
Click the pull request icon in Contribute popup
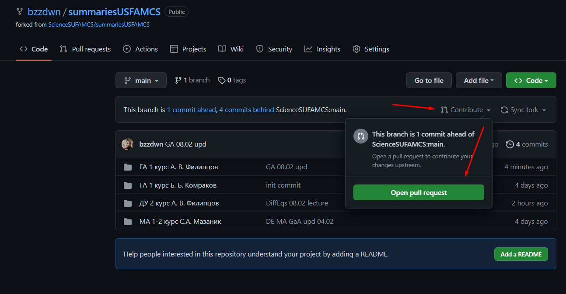click(361, 136)
